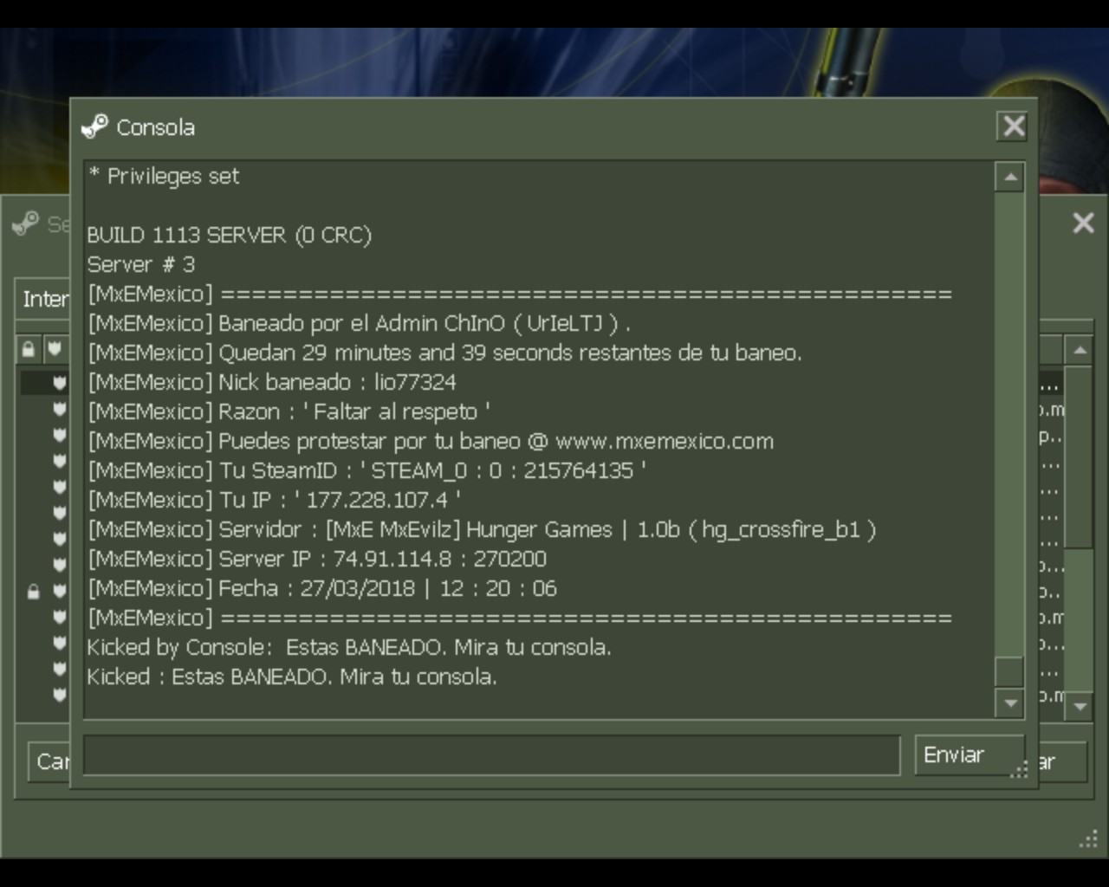The width and height of the screenshot is (1109, 887).
Task: Click the server list down-arrow scroll button
Action: click(x=1079, y=706)
